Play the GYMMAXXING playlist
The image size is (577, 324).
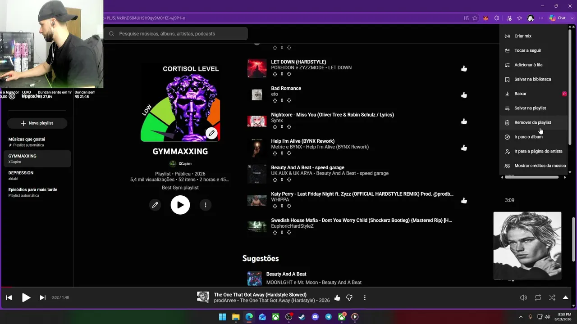pyautogui.click(x=180, y=205)
